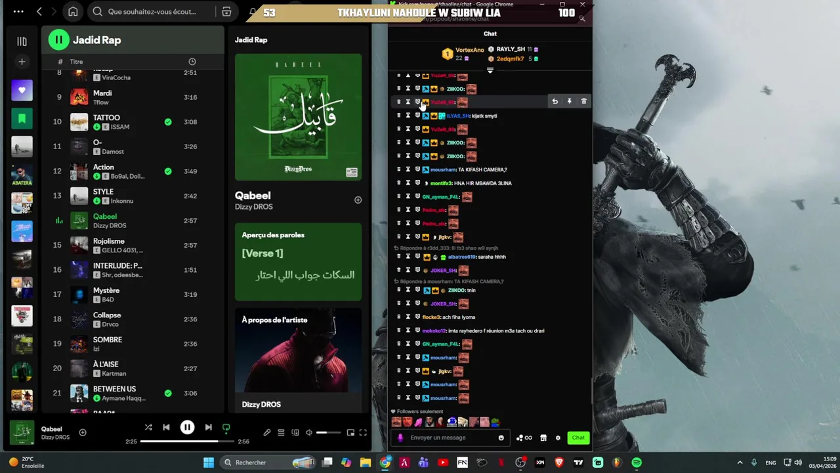Open the lyrics microphone icon

(x=267, y=432)
